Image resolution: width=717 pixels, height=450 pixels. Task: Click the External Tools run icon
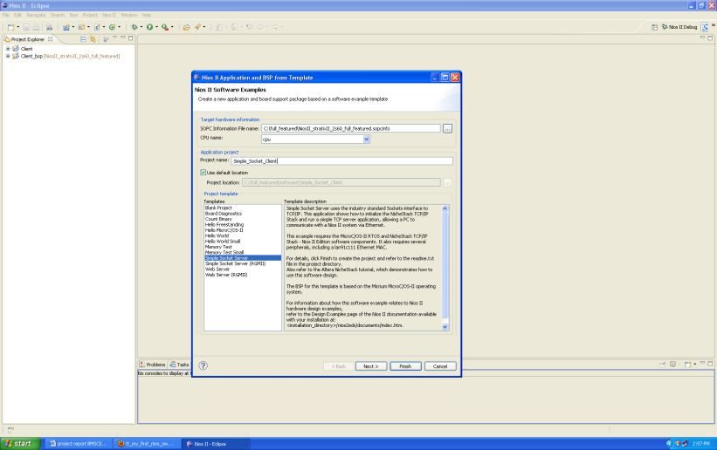point(164,27)
